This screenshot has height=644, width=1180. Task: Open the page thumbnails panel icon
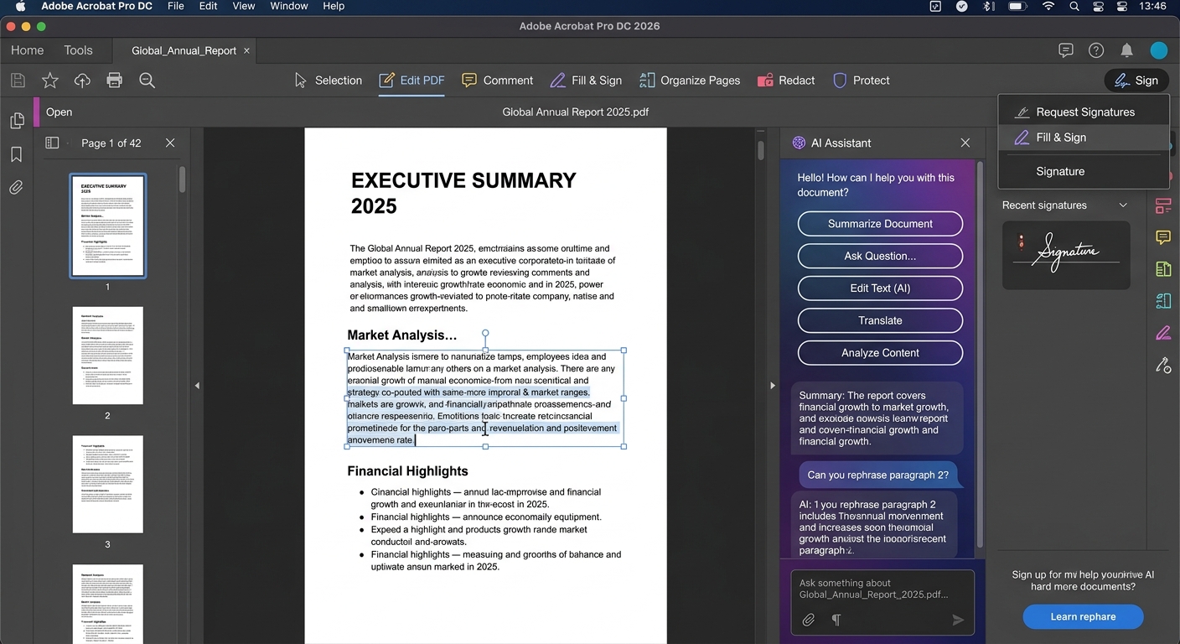pyautogui.click(x=16, y=121)
